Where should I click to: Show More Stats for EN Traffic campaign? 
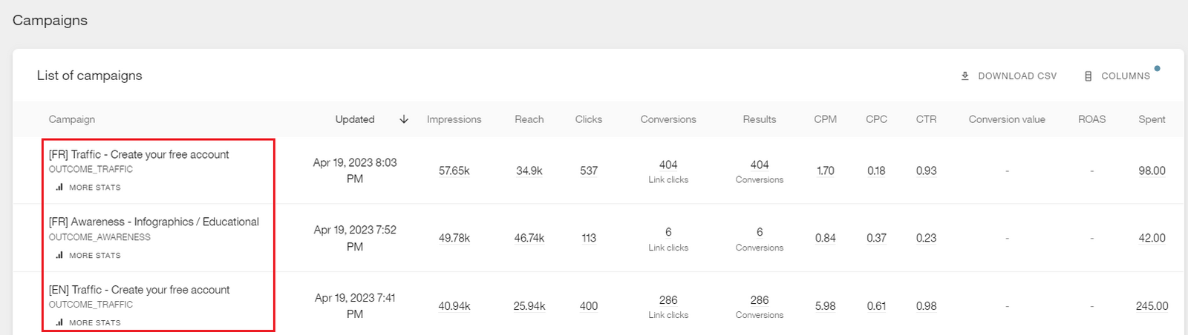pos(94,322)
